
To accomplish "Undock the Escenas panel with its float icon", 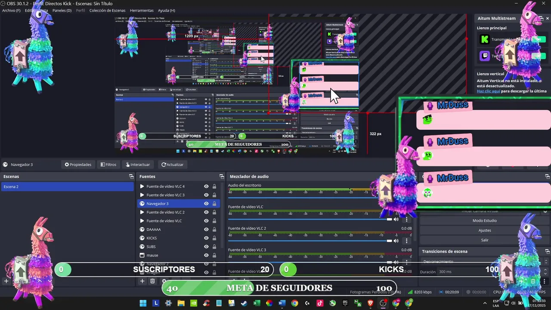I will [x=131, y=177].
